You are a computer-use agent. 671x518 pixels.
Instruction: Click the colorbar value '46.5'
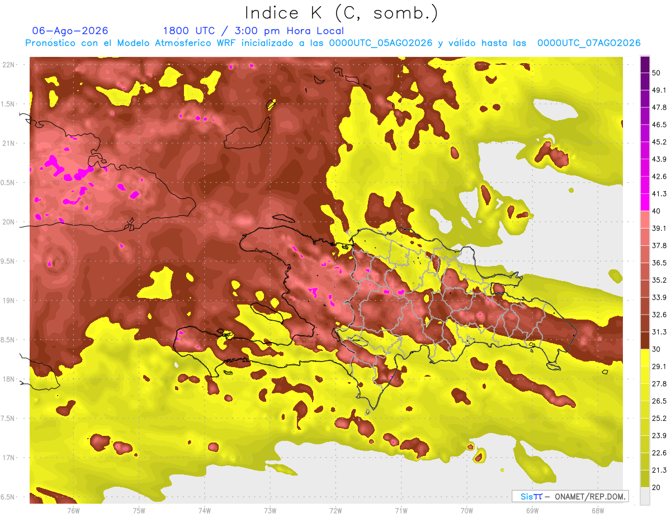coord(659,125)
